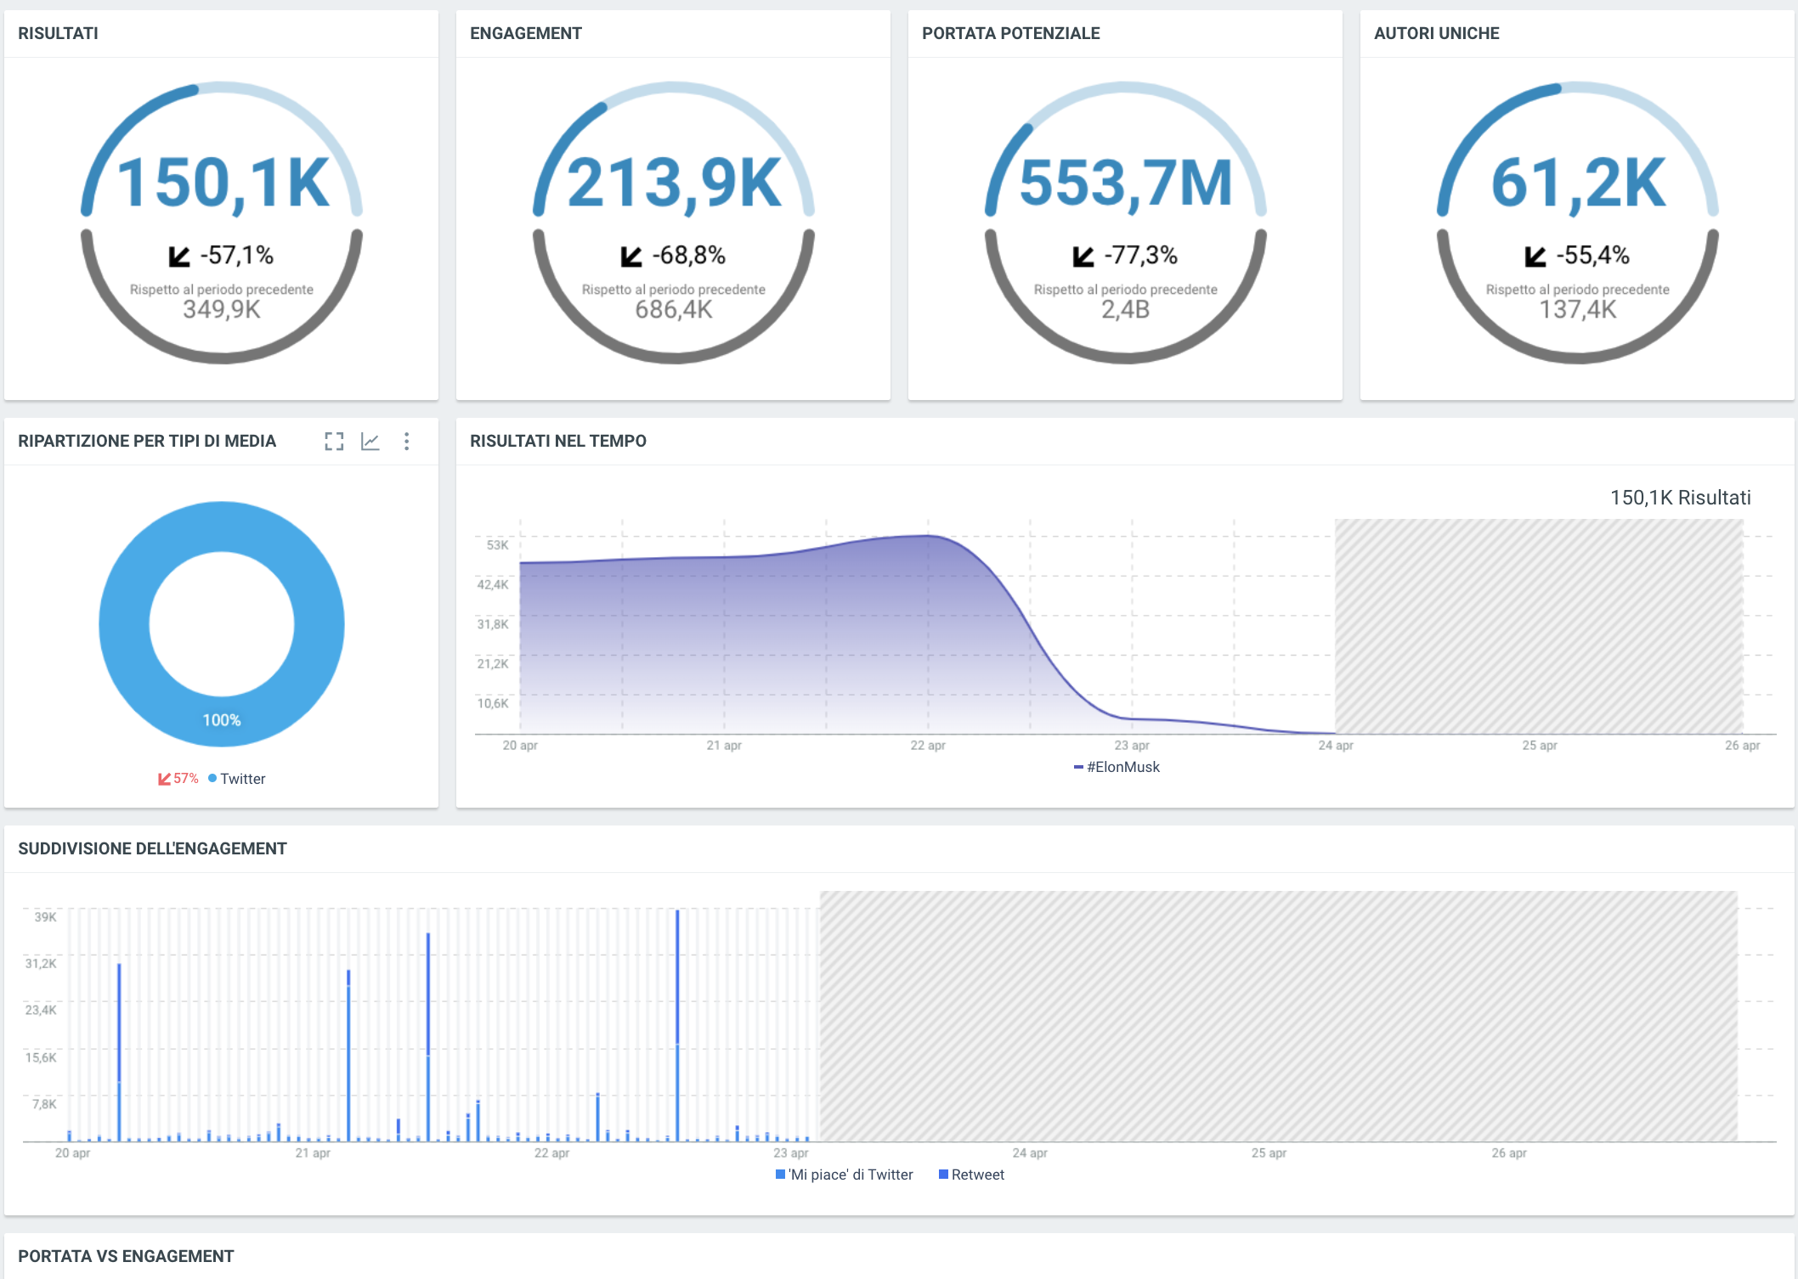Click the 100% label on the donut
The width and height of the screenshot is (1798, 1279).
pyautogui.click(x=222, y=720)
